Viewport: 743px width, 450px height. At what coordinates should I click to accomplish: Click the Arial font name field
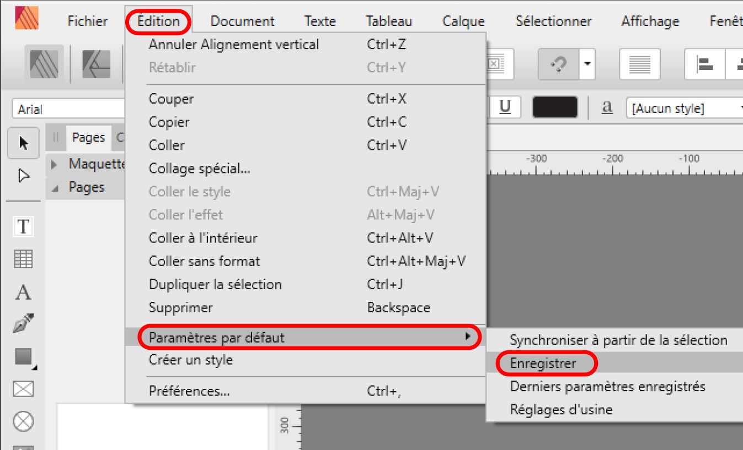pos(68,109)
